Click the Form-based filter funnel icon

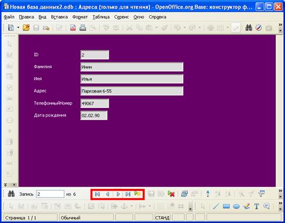[261, 194]
